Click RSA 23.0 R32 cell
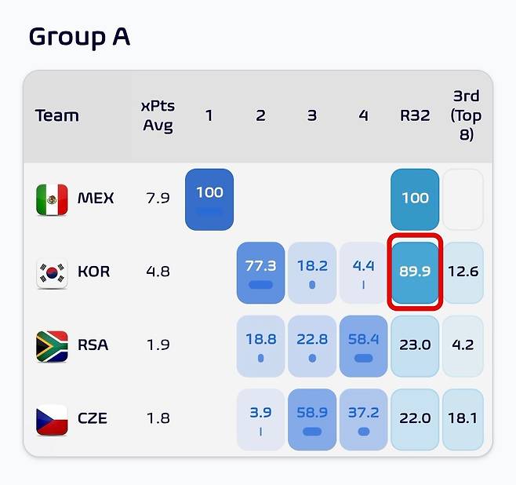 415,346
